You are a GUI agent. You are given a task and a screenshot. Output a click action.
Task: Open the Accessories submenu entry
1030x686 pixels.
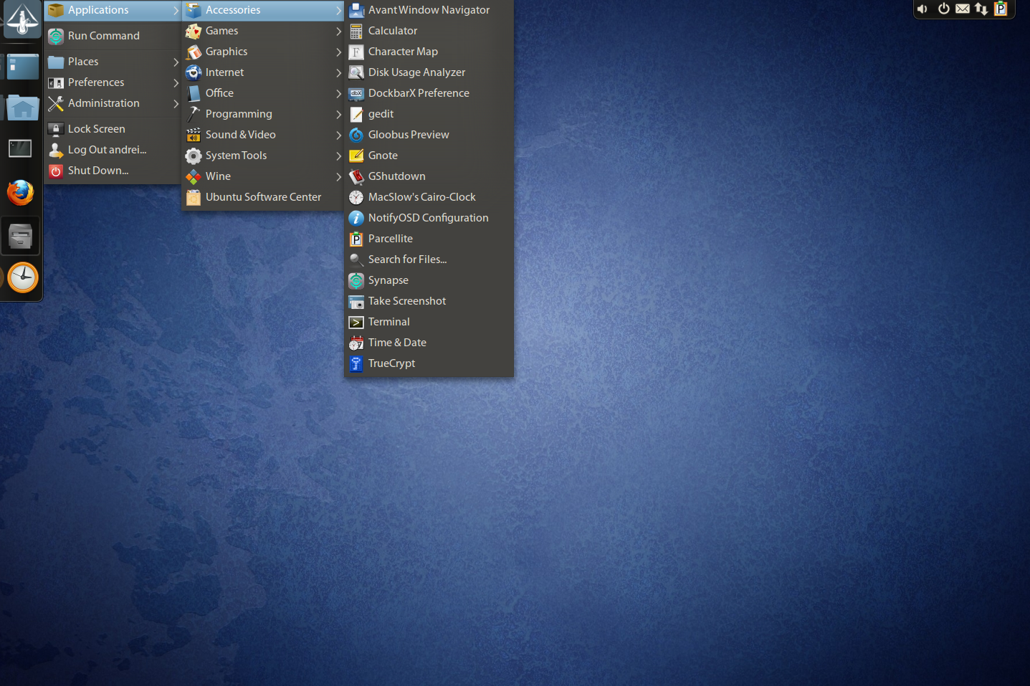[x=234, y=10]
